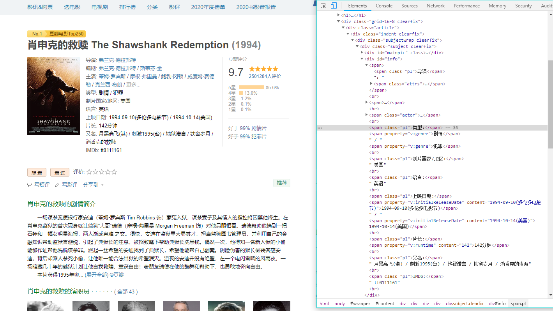Collapse the div class article node
Viewport: 553px width, 311px height.
343,28
